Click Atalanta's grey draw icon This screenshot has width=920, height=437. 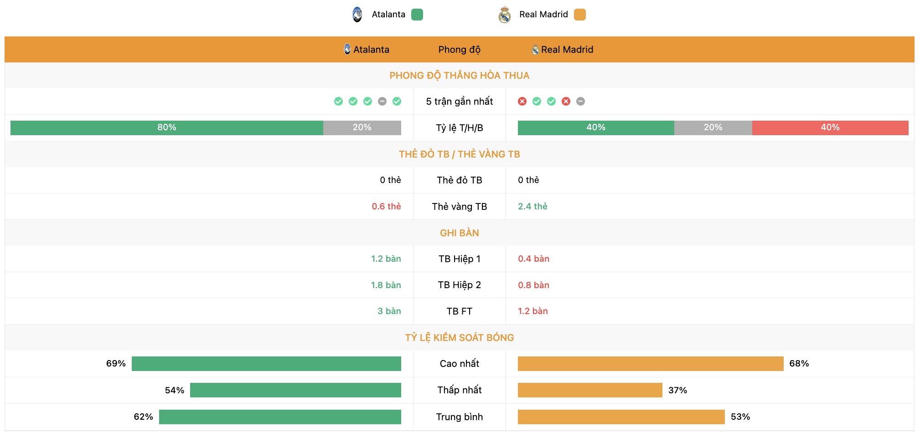[x=382, y=101]
